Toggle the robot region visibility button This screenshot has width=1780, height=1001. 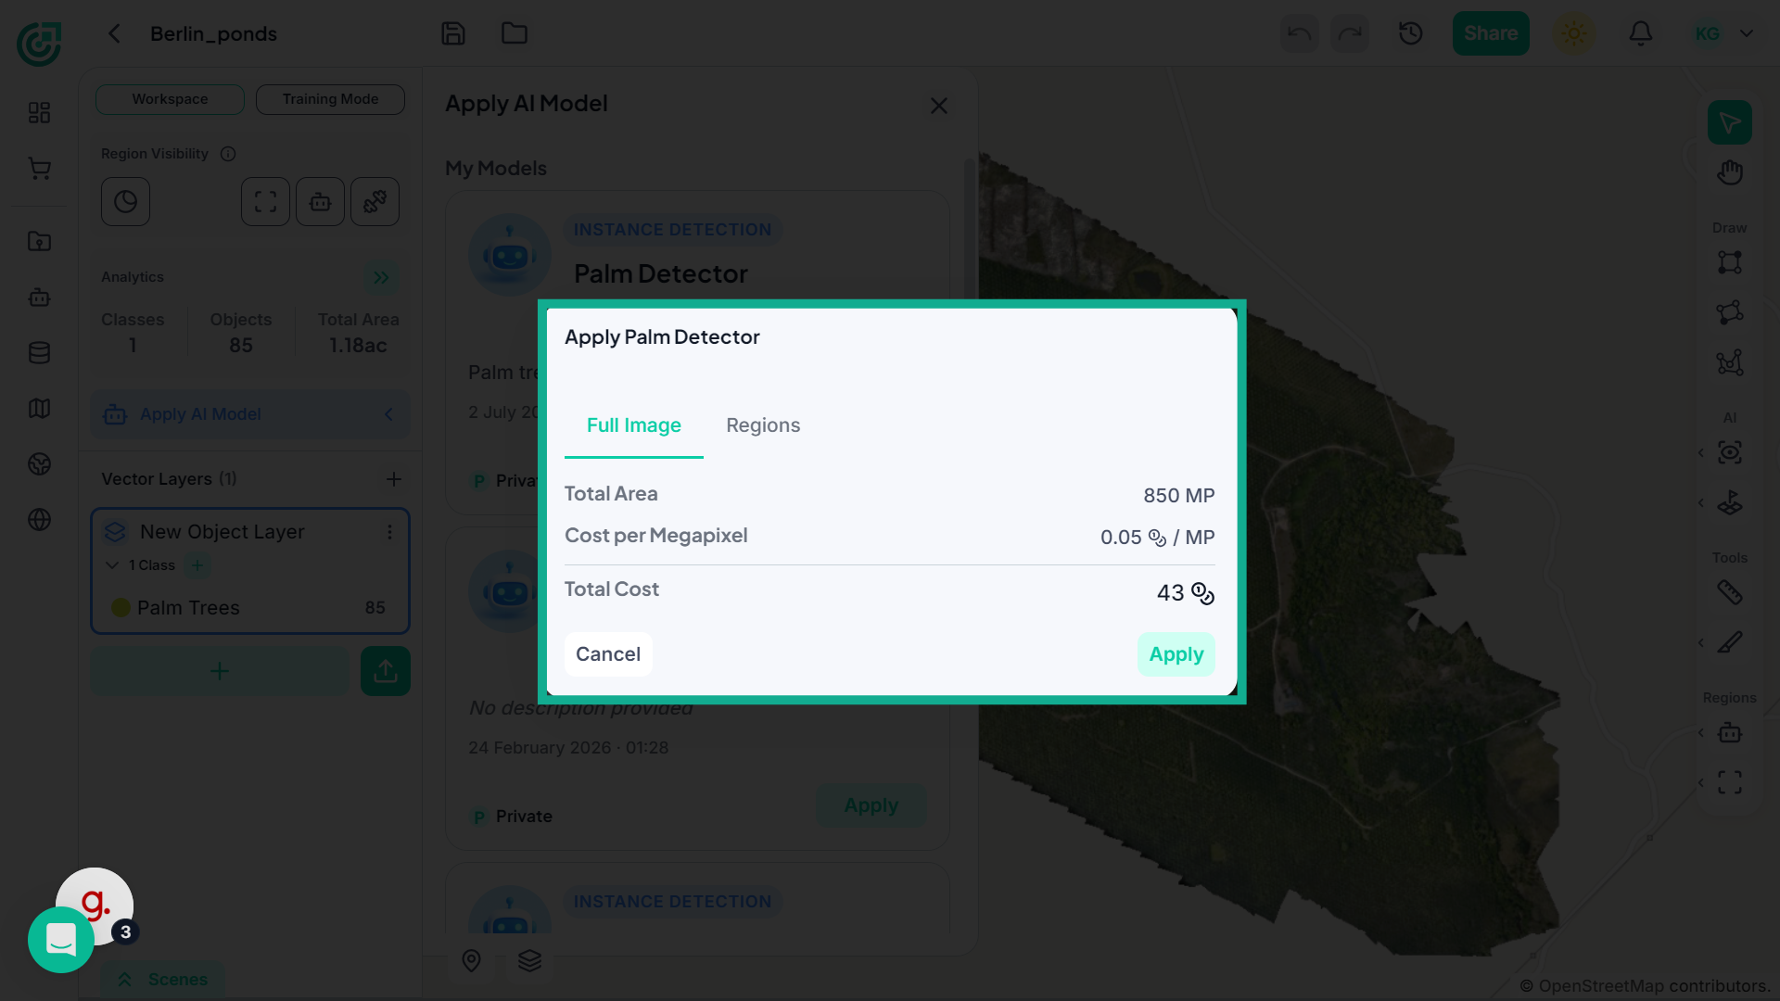pos(320,202)
